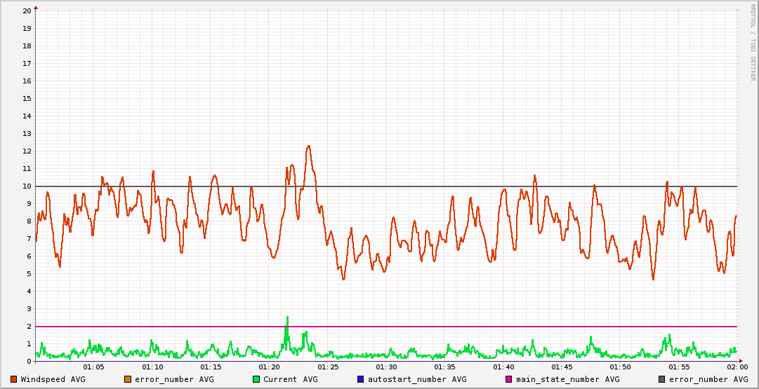Click the dark gray error_number AVG legend swatch
Viewport: 759px width, 389px height.
(661, 379)
